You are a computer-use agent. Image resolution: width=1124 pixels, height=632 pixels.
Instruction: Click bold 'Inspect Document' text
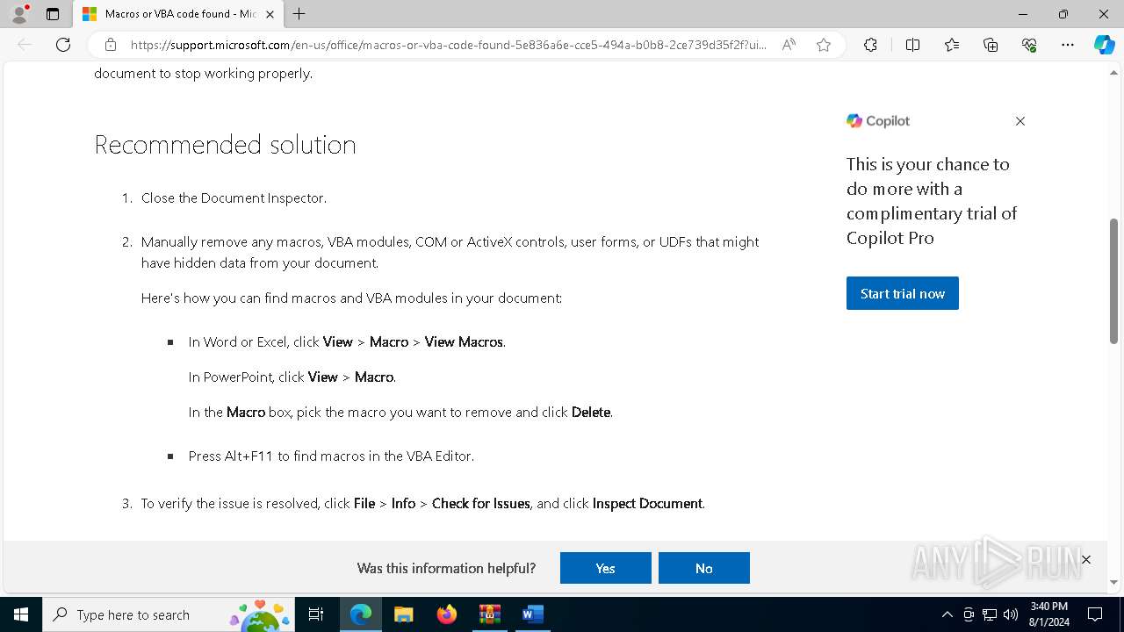[647, 503]
